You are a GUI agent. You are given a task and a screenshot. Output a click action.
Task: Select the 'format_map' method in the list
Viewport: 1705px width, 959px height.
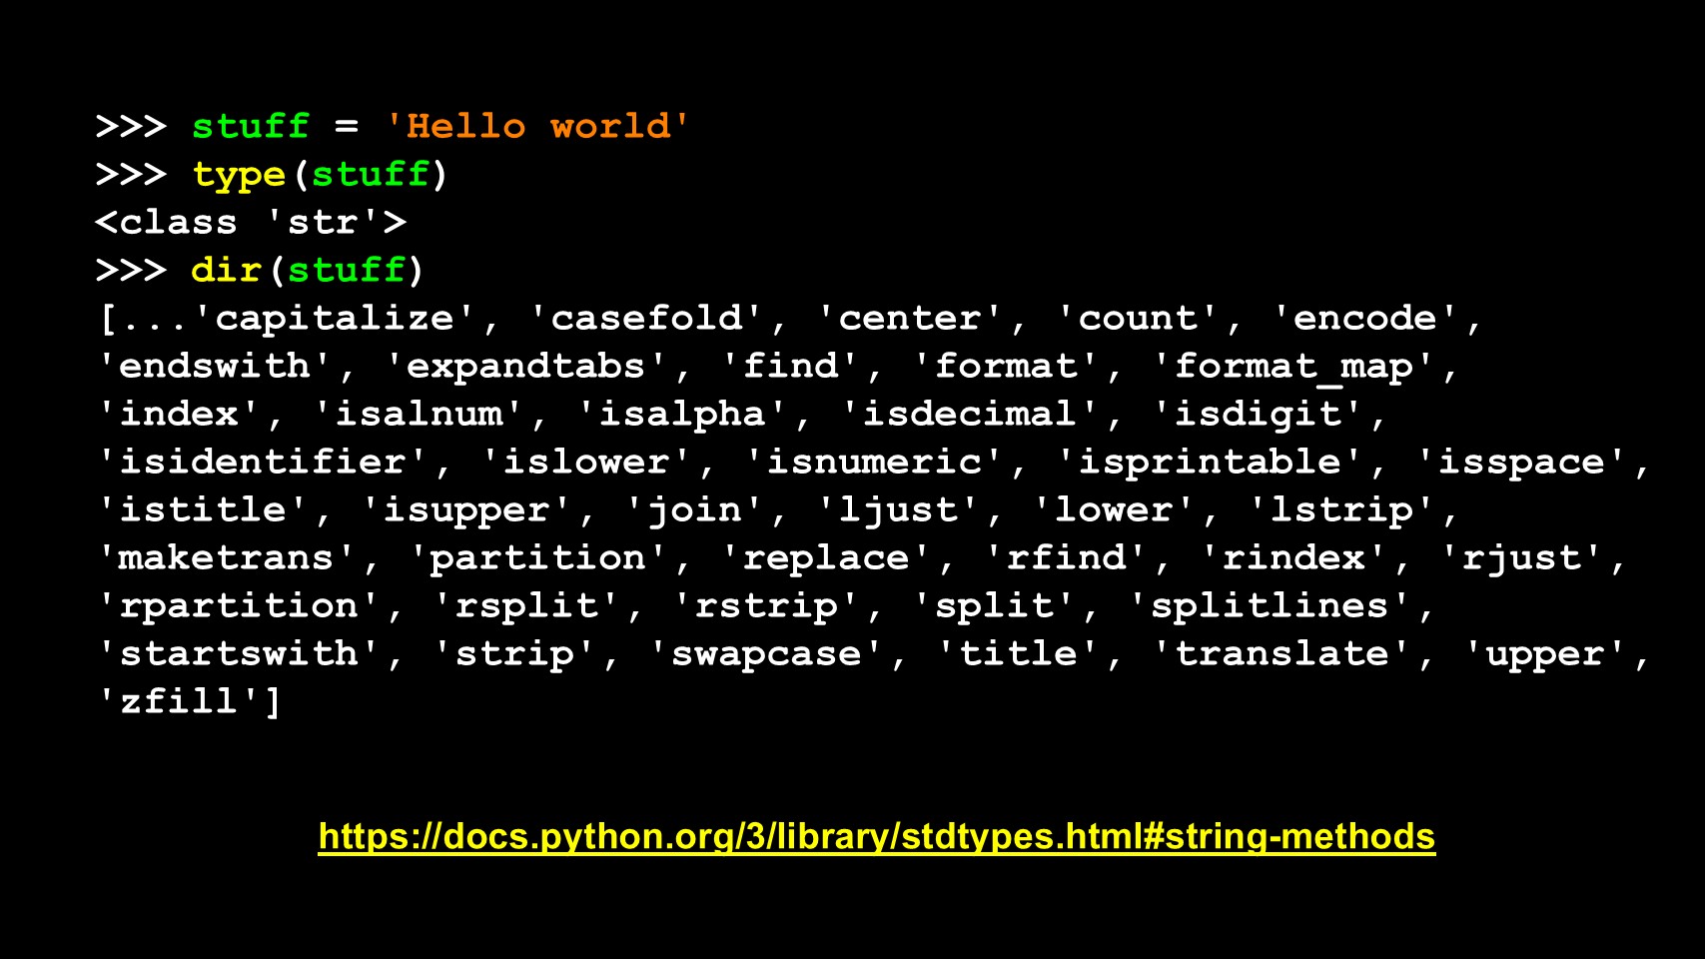pos(1295,366)
